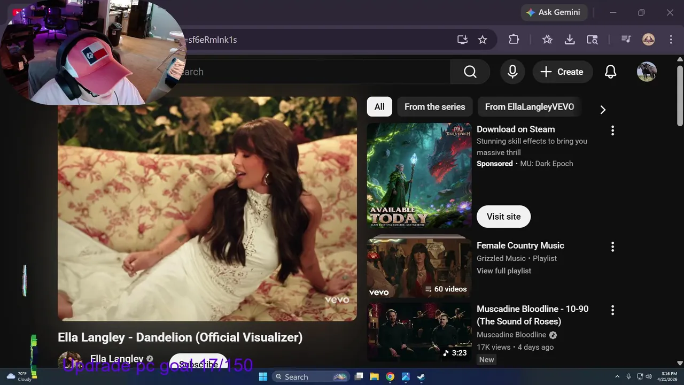Image resolution: width=684 pixels, height=385 pixels.
Task: Click View full playlist link
Action: (x=504, y=271)
